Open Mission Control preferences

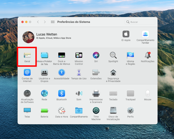pos(79,55)
